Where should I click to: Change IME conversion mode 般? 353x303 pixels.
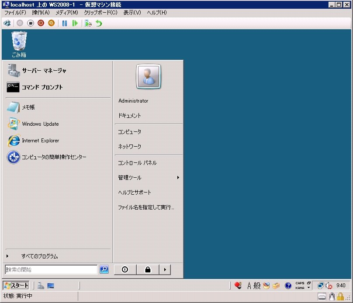[257, 286]
